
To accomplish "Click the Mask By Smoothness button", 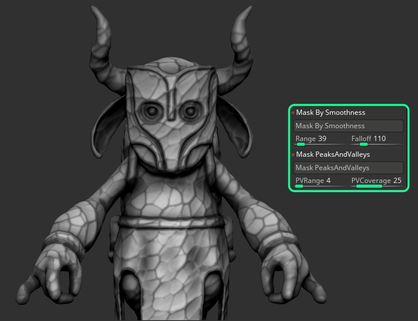I will point(349,126).
